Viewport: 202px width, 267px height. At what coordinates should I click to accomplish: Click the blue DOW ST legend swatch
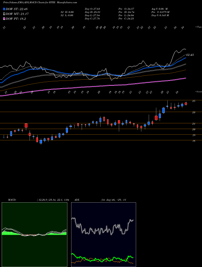[x=4, y=9]
